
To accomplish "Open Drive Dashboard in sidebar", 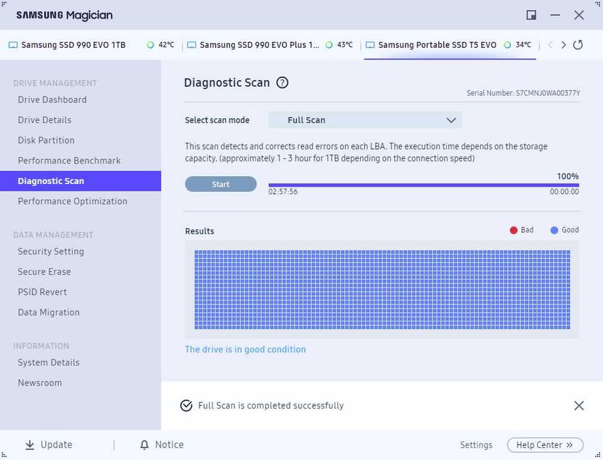I will pos(53,100).
